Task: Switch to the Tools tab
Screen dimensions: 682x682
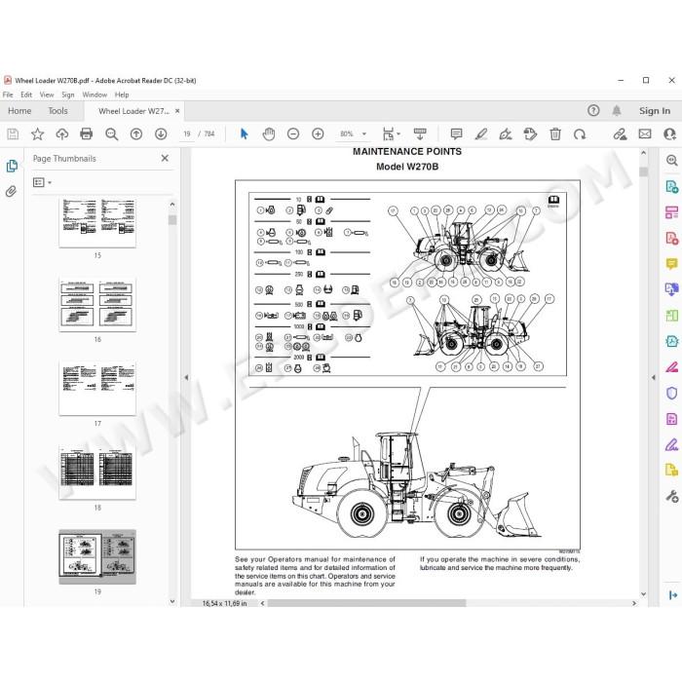Action: click(57, 111)
